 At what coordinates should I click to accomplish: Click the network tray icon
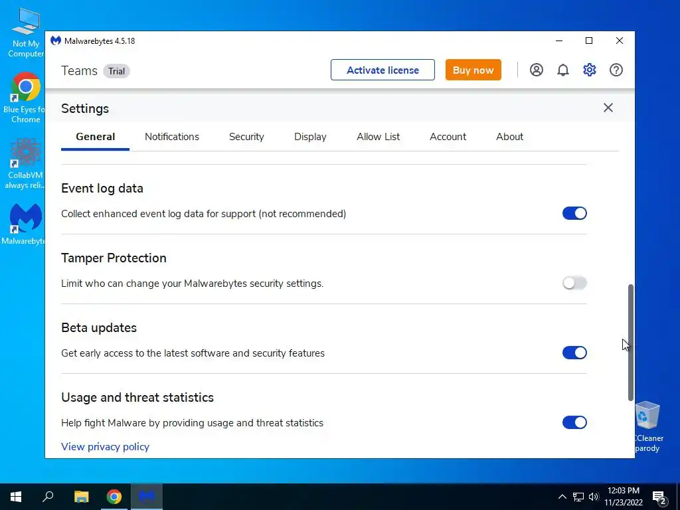coord(578,497)
